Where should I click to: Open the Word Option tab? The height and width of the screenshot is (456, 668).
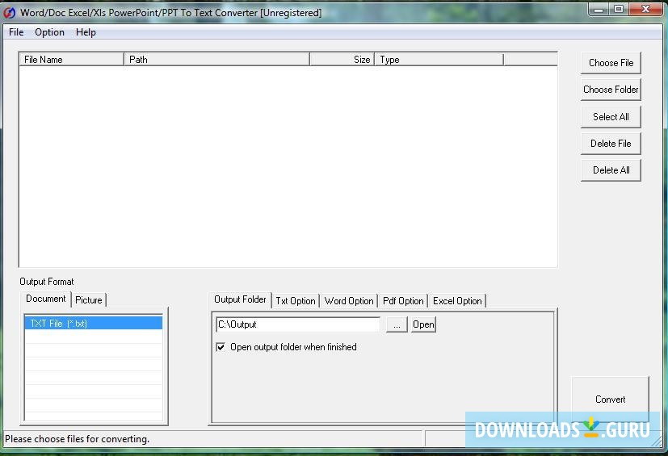click(348, 301)
